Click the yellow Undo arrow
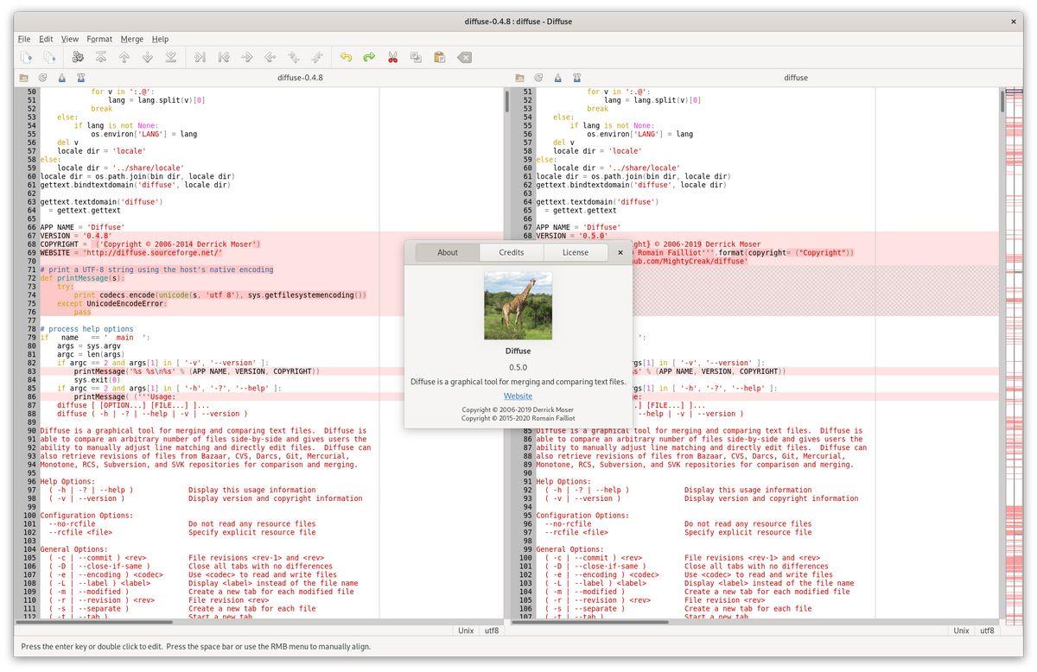The image size is (1037, 672). [x=346, y=57]
